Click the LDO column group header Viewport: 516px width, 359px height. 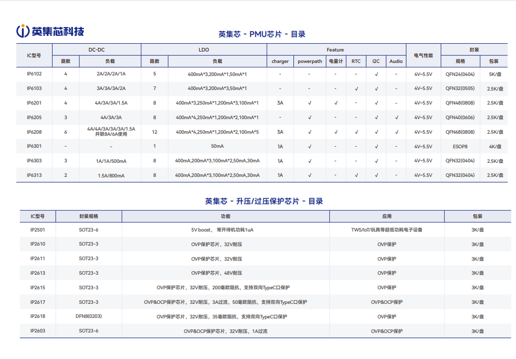click(204, 49)
